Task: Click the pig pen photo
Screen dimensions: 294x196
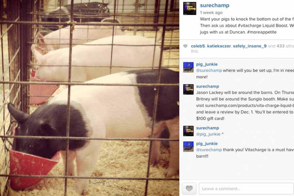Action: coord(90,98)
